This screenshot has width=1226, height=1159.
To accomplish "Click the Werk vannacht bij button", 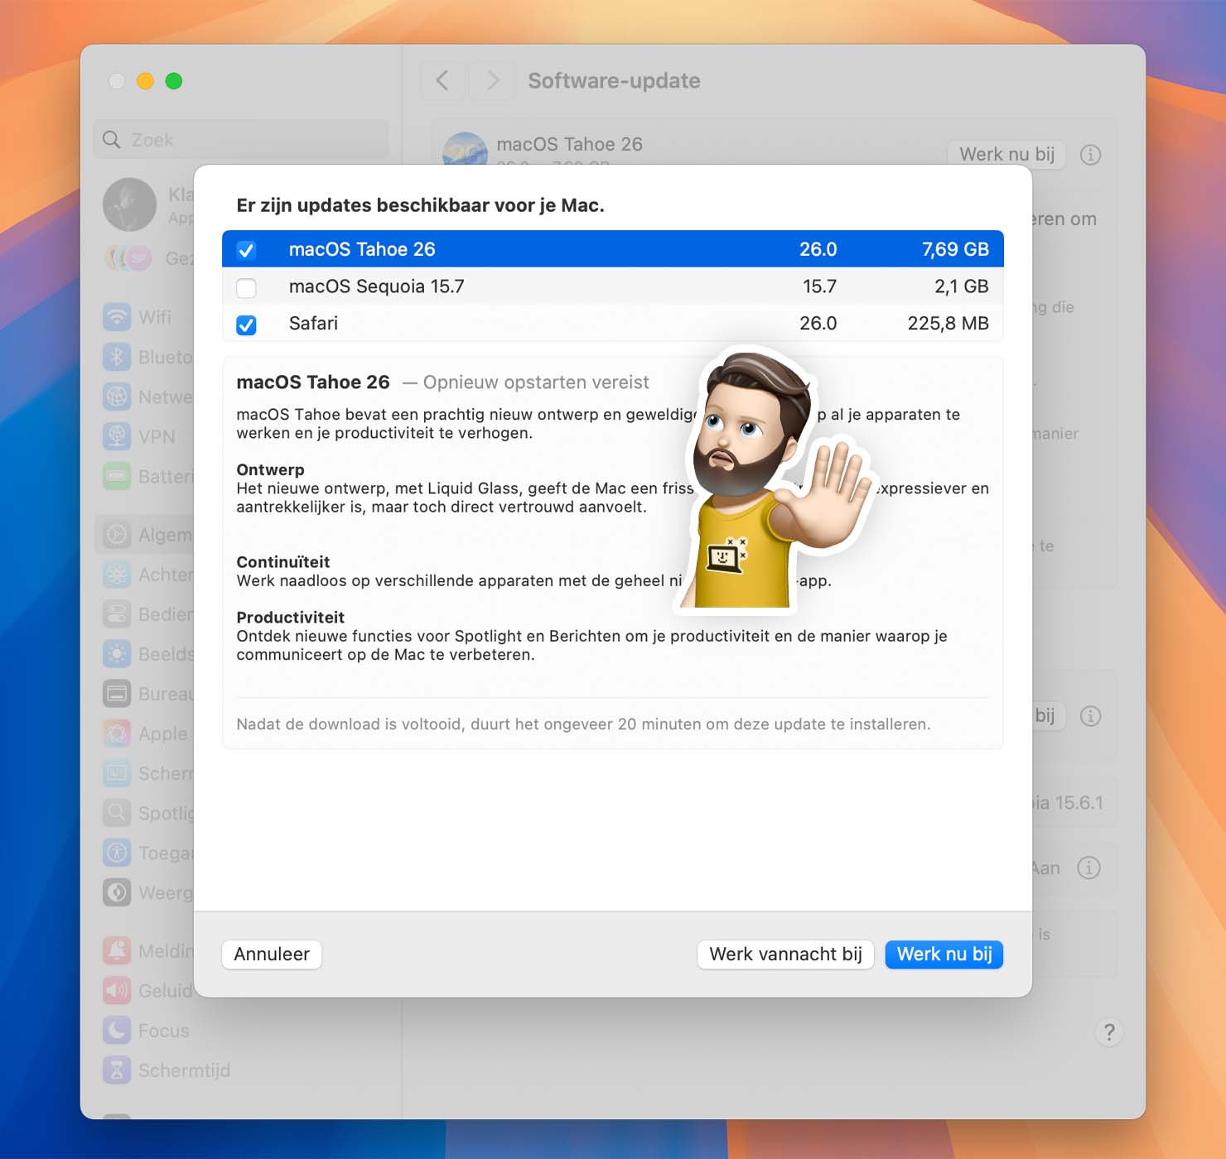I will click(x=785, y=954).
